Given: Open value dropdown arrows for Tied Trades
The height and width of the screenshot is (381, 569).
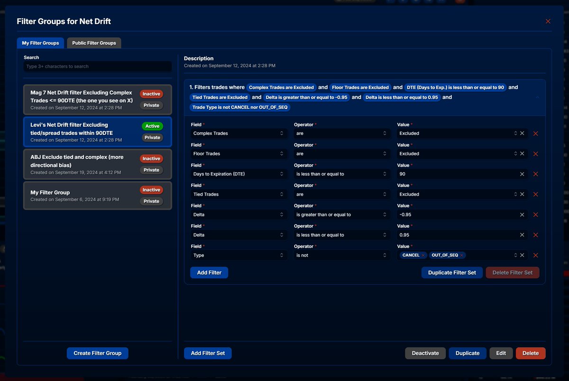Looking at the screenshot, I should 516,195.
